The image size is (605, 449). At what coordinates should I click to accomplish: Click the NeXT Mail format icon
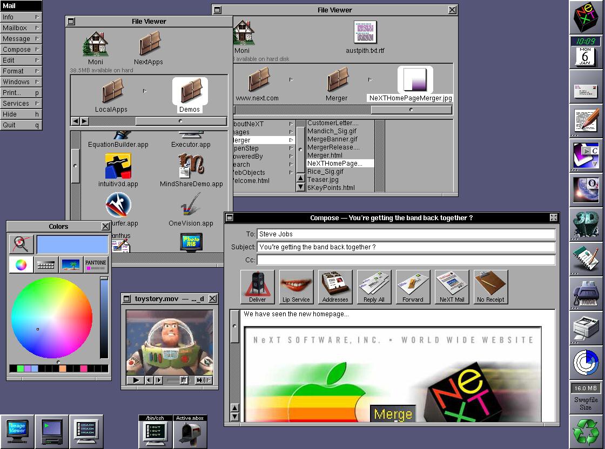point(452,285)
